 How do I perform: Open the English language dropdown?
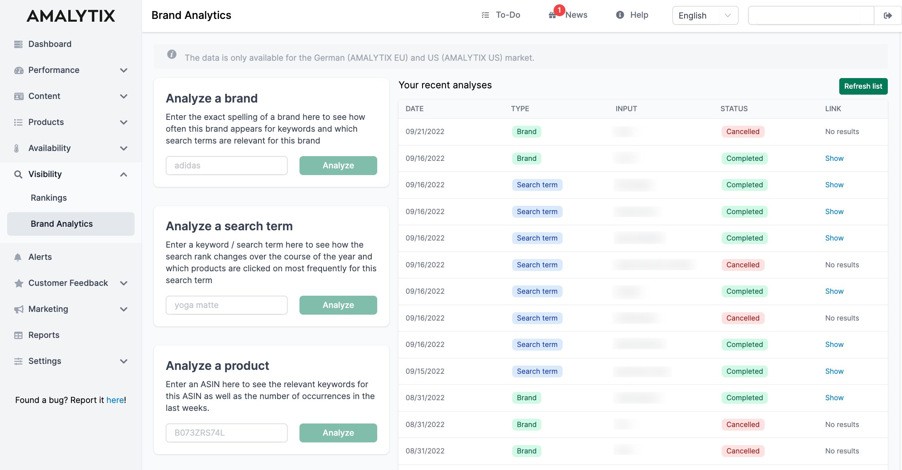pos(705,15)
